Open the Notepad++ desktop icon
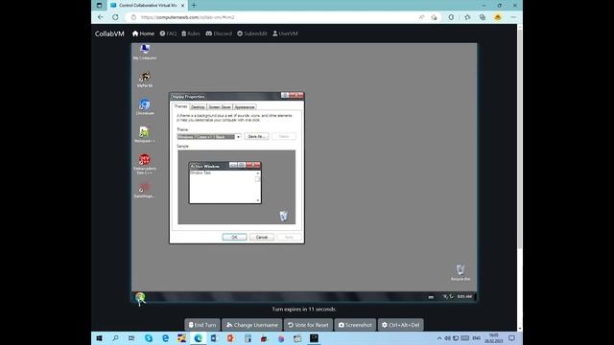This screenshot has width=614, height=345. click(145, 134)
